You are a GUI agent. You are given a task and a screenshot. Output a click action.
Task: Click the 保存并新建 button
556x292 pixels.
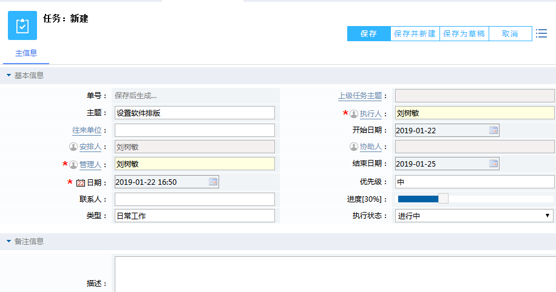(415, 34)
